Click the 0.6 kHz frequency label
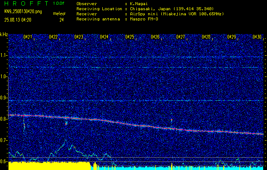Screen dimensions: 267x170 tap(3, 161)
